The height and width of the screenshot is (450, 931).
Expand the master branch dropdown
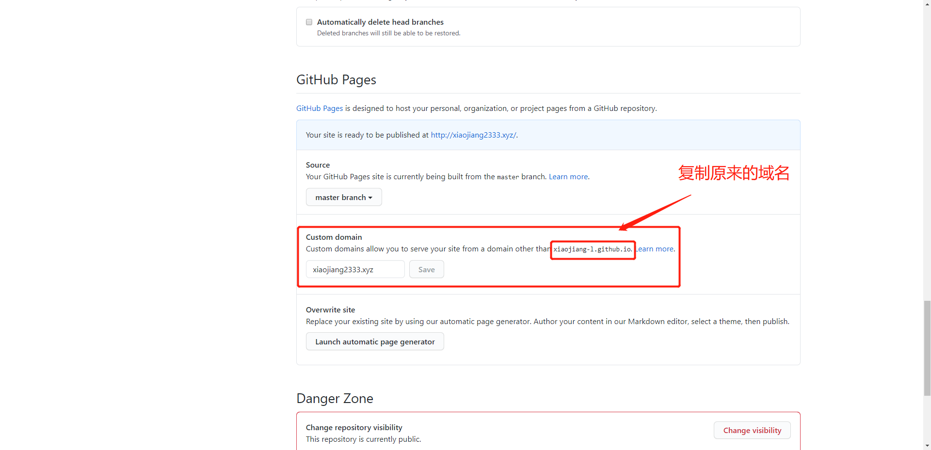(344, 198)
